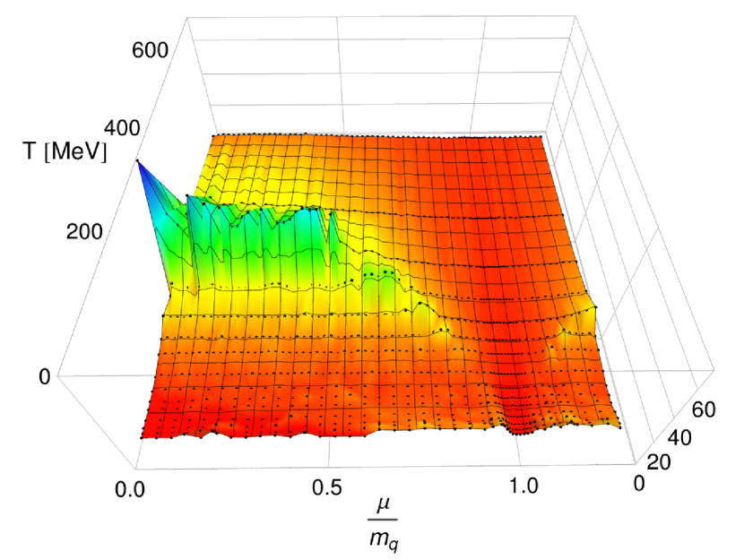Click the left vertical gridline on the back wall
This screenshot has width=744, height=560.
338,72
